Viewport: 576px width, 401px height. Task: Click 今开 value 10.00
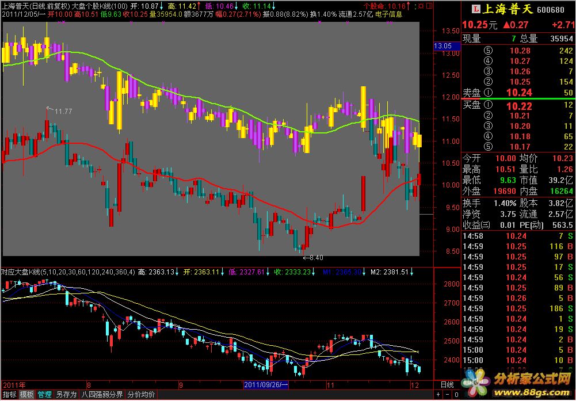click(x=506, y=158)
